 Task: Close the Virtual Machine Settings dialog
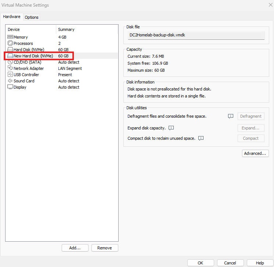(x=270, y=5)
